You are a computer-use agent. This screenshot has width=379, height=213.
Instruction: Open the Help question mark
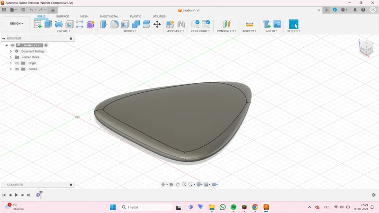(363, 10)
